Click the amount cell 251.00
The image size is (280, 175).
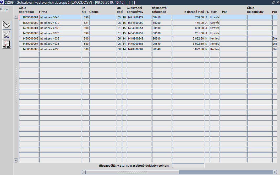tap(188, 33)
